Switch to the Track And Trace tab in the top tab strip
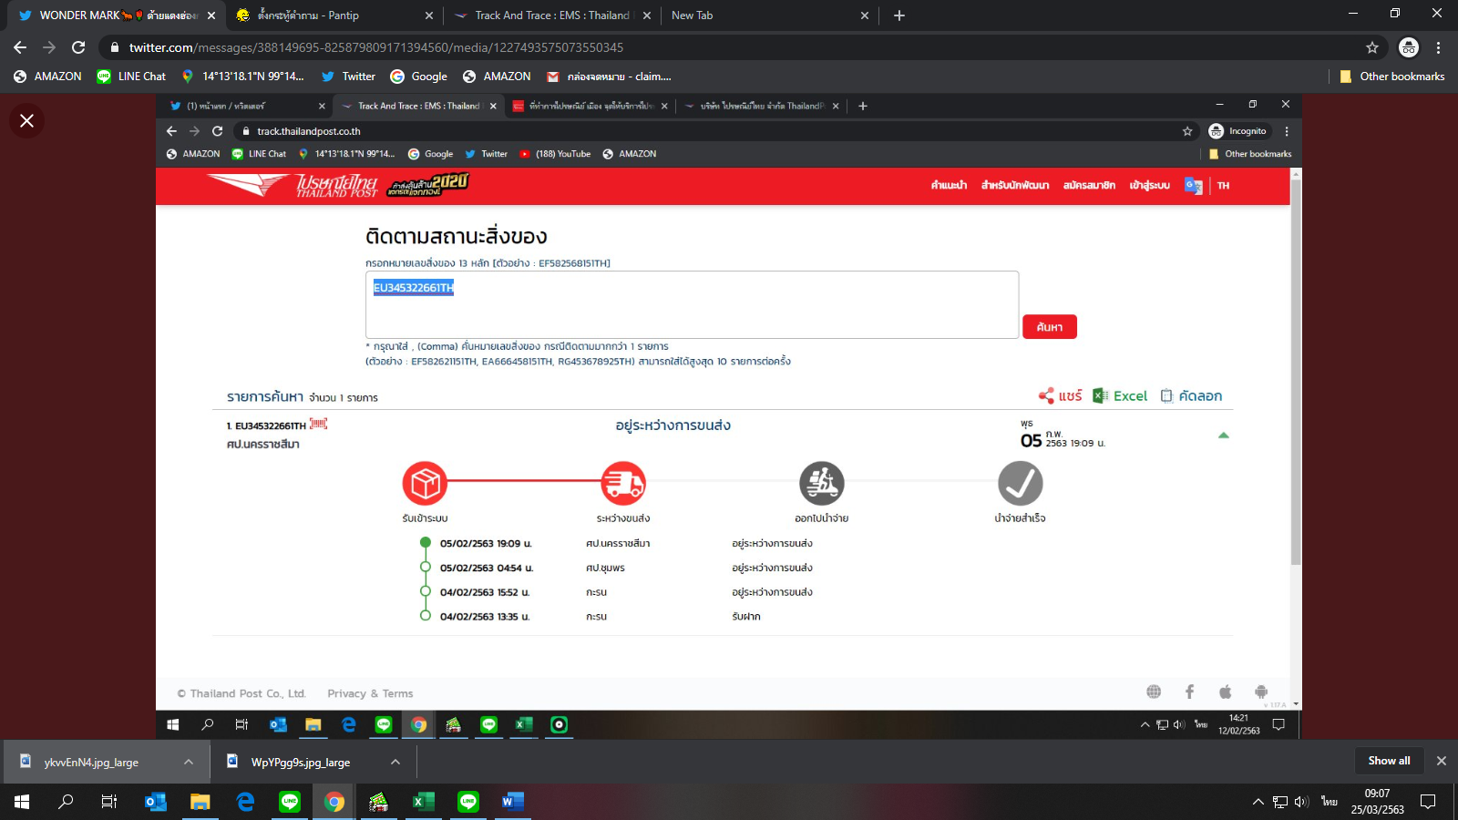Screen dimensions: 1458x820 pos(552,15)
